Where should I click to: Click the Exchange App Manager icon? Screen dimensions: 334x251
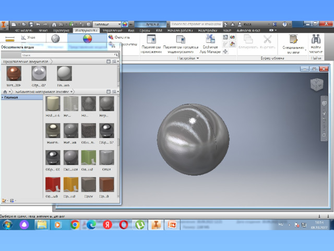210,39
